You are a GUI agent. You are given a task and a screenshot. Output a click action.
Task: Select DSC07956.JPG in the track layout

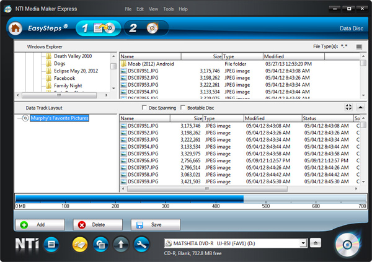click(x=143, y=161)
